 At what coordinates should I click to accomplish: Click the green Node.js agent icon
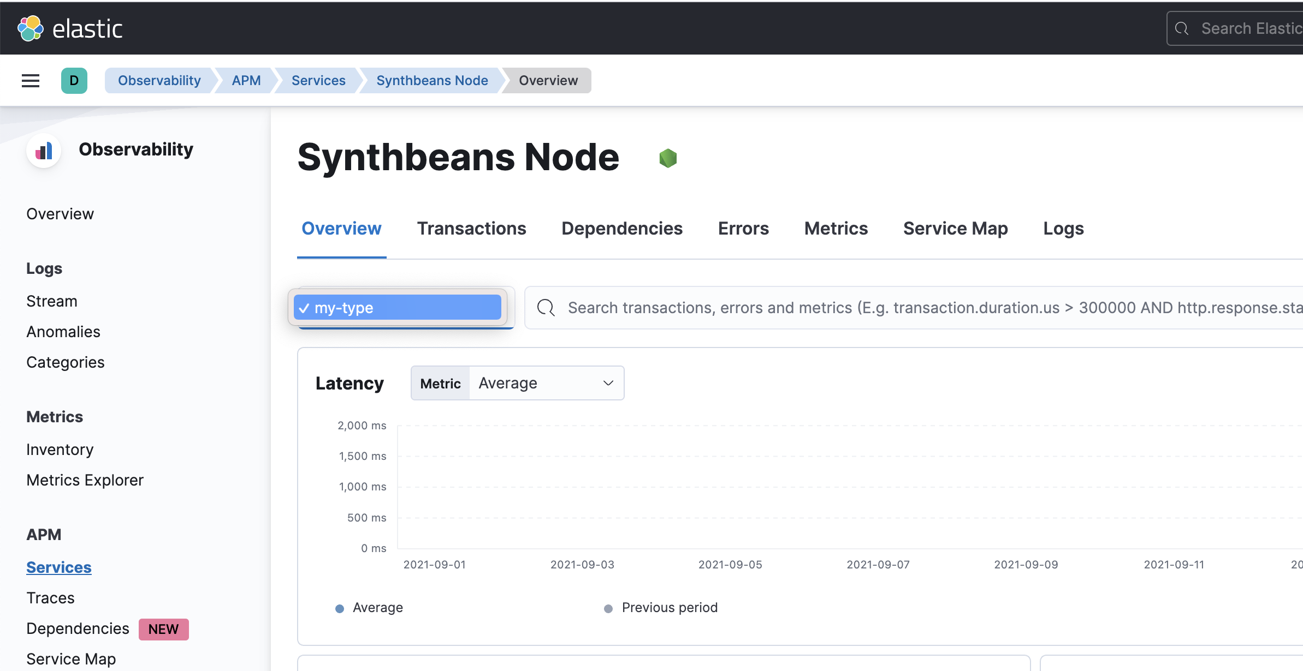(668, 158)
